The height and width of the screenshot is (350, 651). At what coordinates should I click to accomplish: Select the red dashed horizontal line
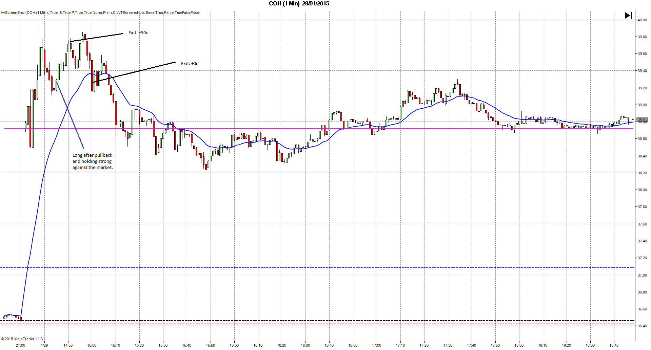pyautogui.click(x=317, y=324)
